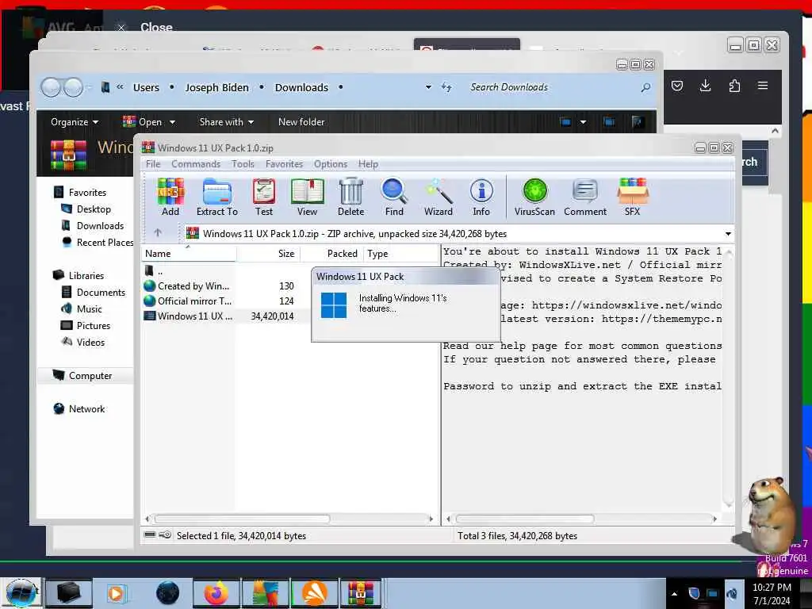Open Firefox hamburger menu
This screenshot has width=812, height=609.
763,86
